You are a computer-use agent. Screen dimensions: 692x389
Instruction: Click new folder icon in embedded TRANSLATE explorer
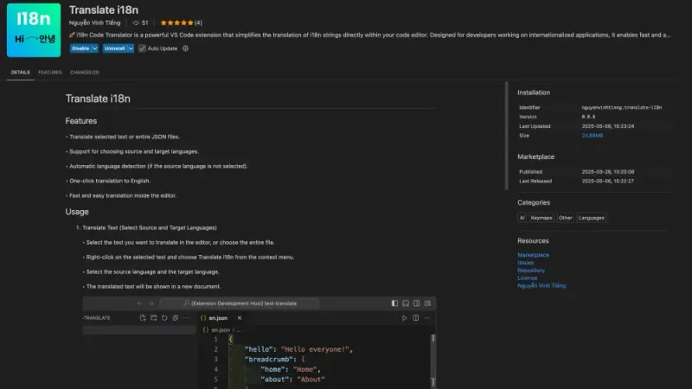(x=154, y=317)
